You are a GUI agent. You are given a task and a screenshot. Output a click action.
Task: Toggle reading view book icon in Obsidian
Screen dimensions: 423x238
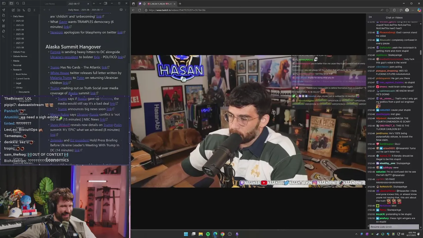[121, 10]
